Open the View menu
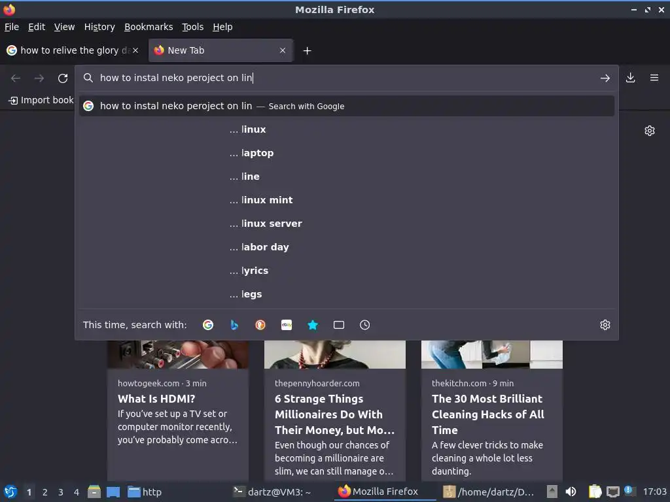This screenshot has width=670, height=502. coord(64,27)
